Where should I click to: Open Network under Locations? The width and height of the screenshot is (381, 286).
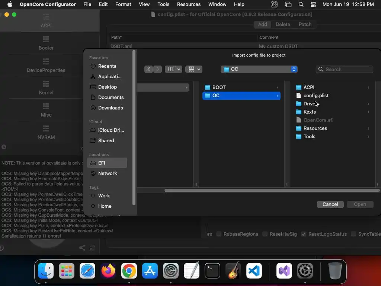[107, 174]
